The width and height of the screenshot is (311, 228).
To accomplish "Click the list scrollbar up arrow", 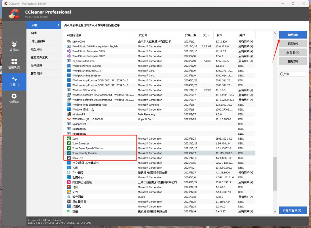I will tap(275, 33).
